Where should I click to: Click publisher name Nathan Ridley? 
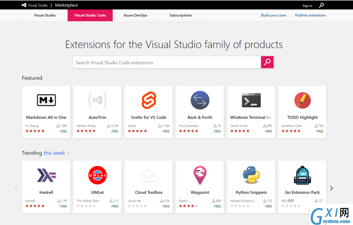pos(86,126)
